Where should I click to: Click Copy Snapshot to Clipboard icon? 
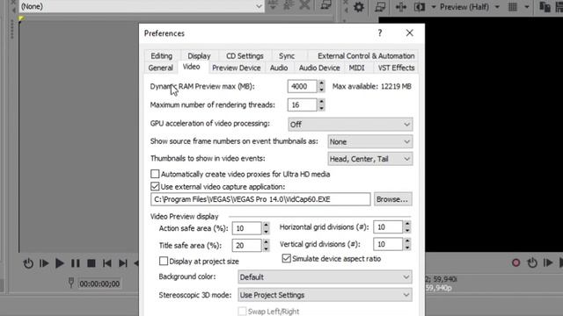pos(545,7)
